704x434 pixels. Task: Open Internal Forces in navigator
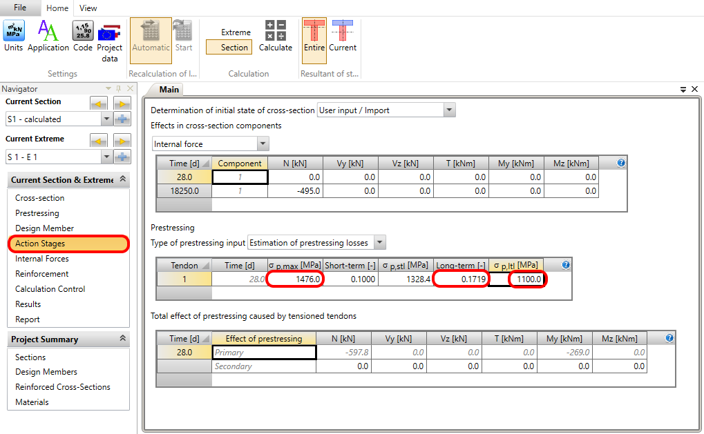point(42,259)
